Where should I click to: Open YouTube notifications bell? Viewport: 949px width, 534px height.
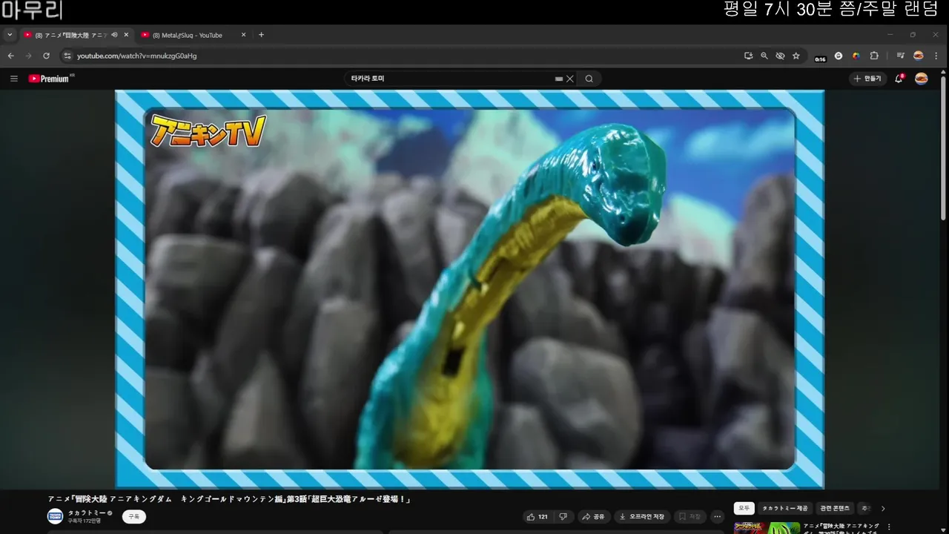coord(899,79)
